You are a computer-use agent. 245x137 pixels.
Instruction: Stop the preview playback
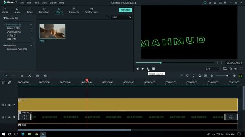pyautogui.click(x=154, y=68)
